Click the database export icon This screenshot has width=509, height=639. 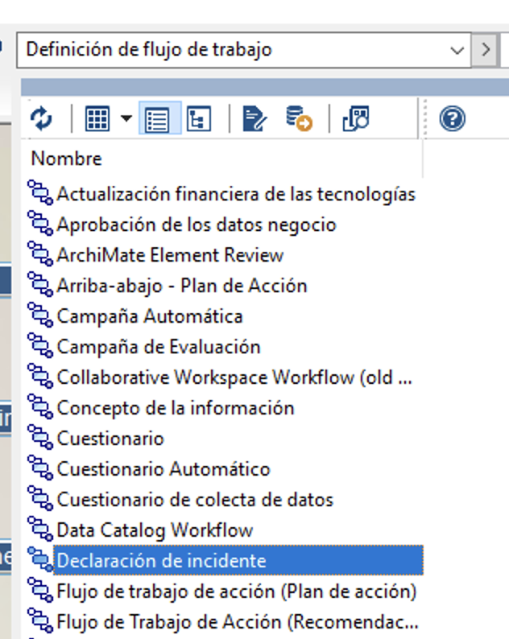pos(299,118)
